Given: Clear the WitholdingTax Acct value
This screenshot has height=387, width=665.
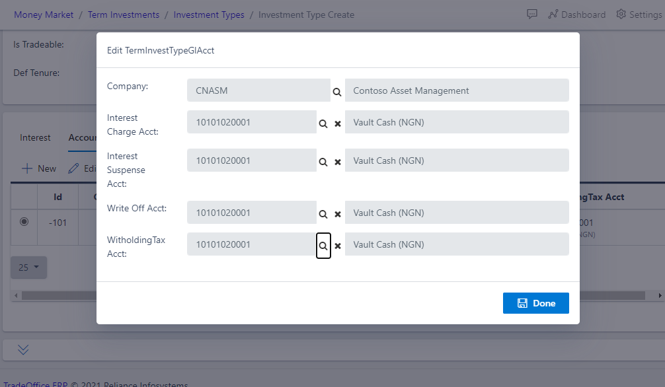Looking at the screenshot, I should pos(337,245).
